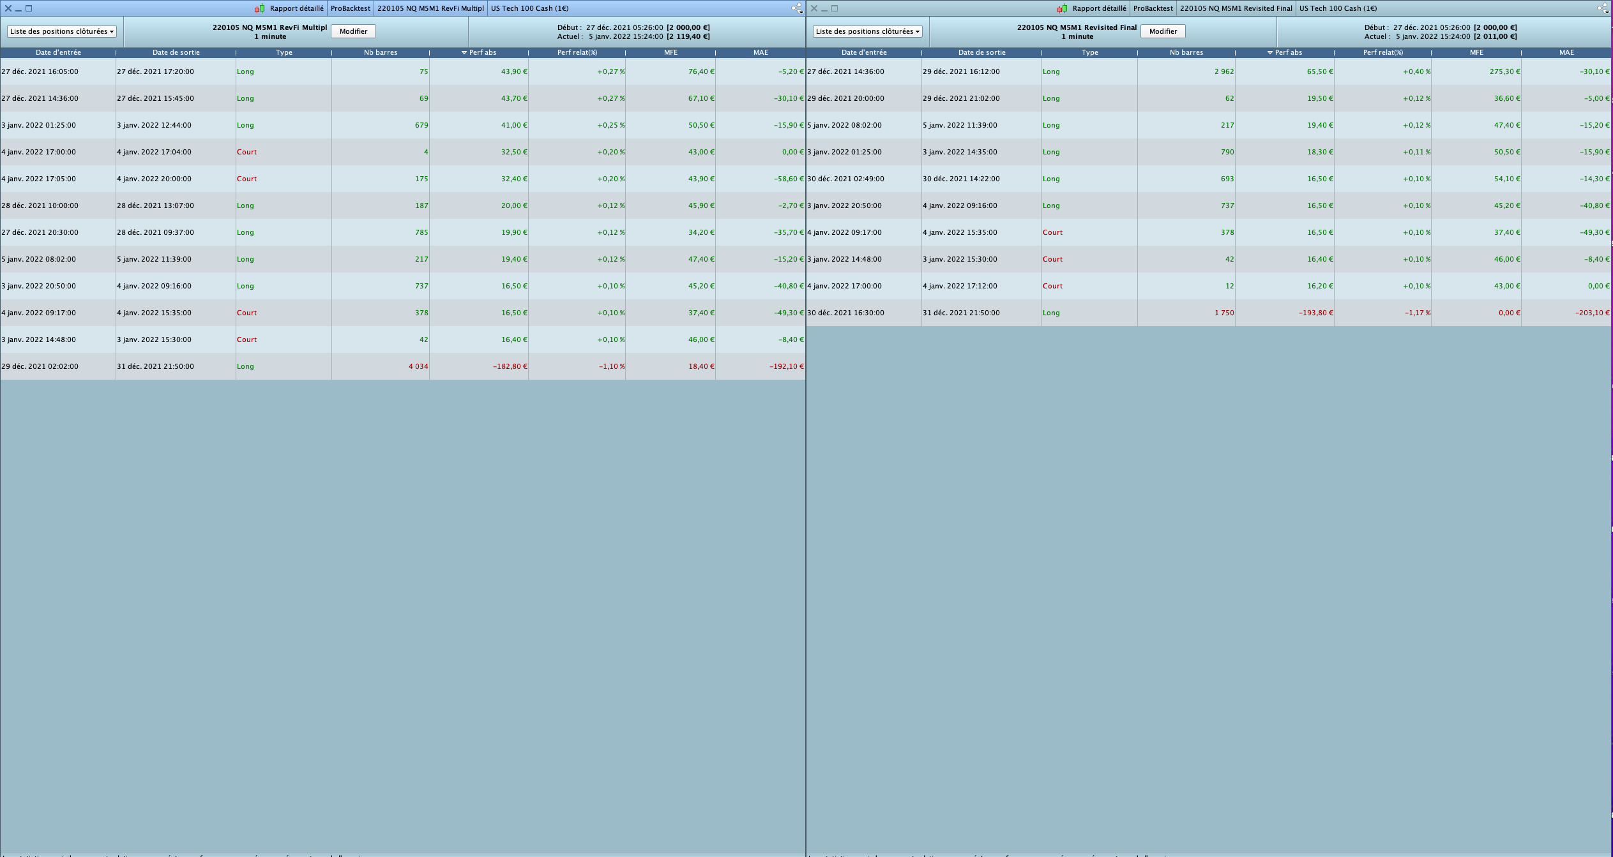Toggle Perf abs sort arrow in left table
Image resolution: width=1613 pixels, height=857 pixels.
pos(464,52)
